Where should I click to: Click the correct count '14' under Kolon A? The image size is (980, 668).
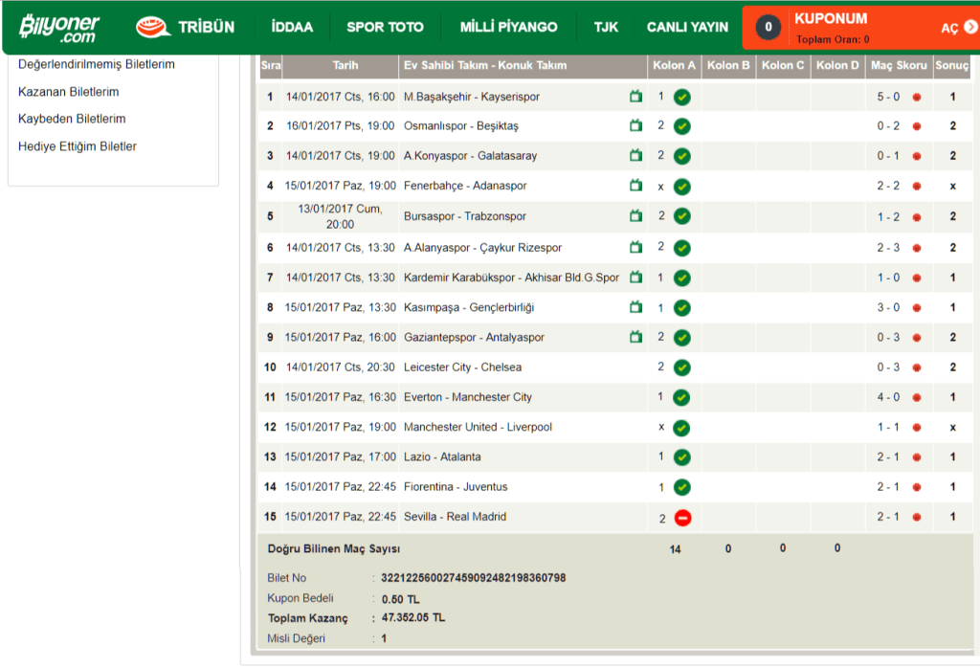pyautogui.click(x=675, y=549)
